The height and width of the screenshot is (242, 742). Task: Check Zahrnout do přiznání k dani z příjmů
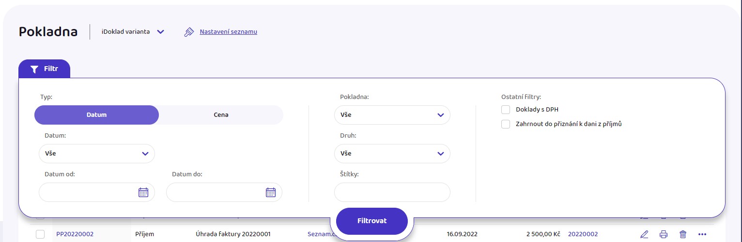[506, 124]
